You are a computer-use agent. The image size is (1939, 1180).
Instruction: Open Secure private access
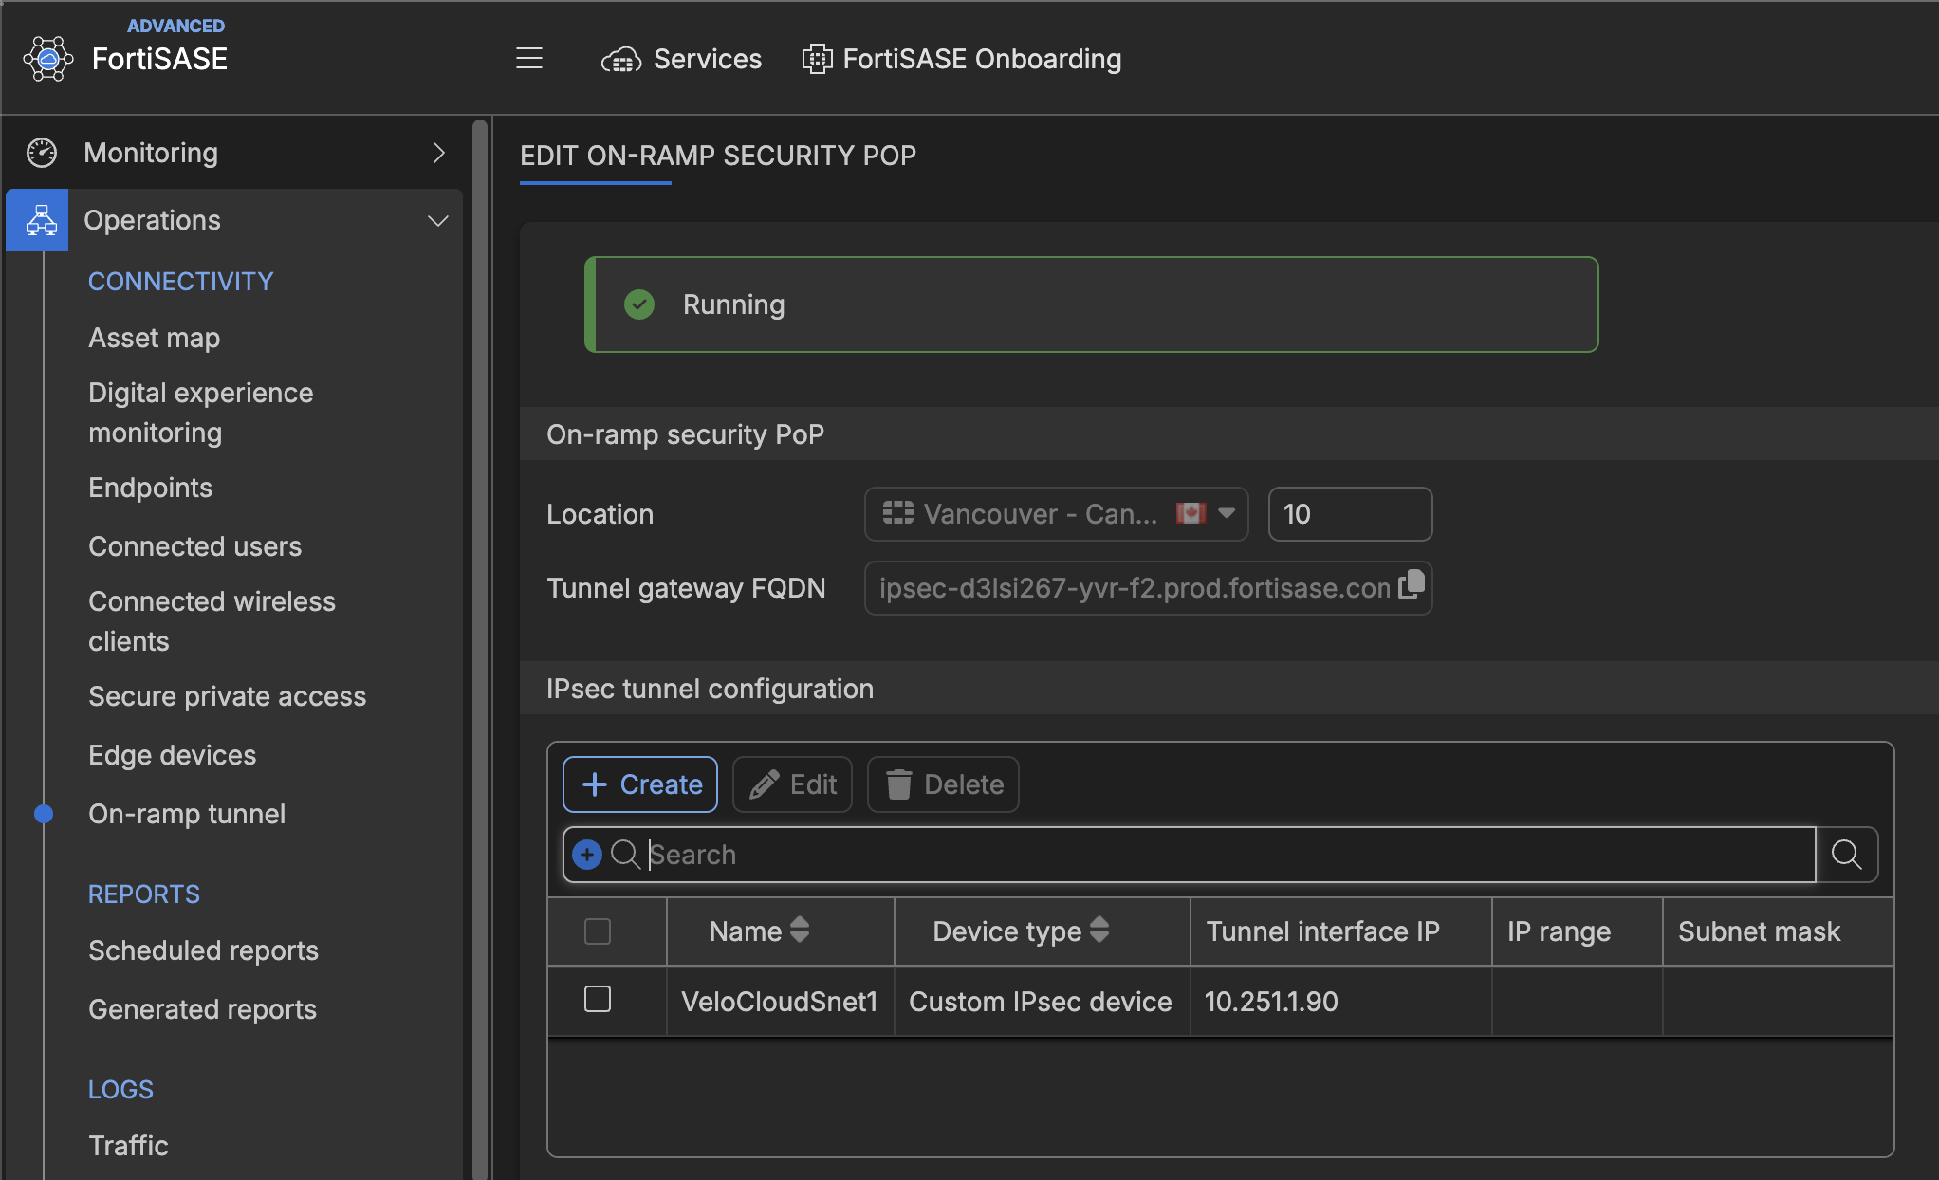[228, 696]
